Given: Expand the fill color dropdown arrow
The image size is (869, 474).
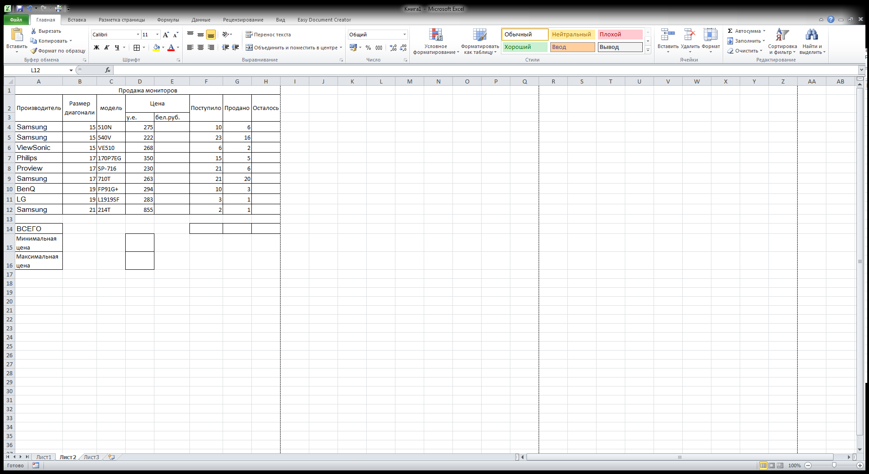Looking at the screenshot, I should coord(163,48).
